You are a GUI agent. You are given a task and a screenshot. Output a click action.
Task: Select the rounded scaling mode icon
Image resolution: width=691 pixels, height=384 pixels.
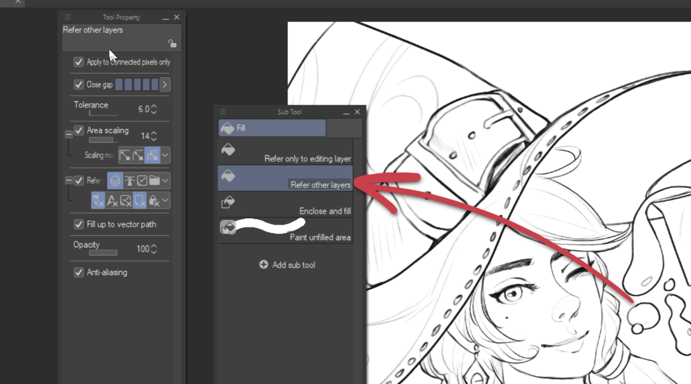coord(138,155)
